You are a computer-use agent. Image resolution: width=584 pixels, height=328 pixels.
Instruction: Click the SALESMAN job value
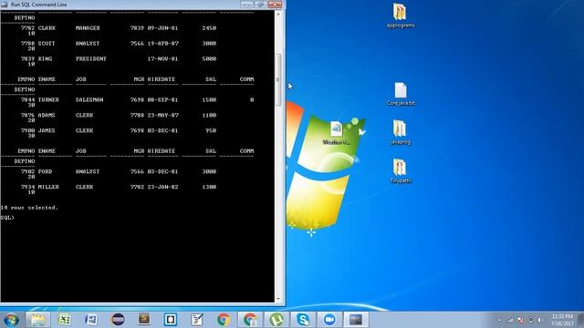pyautogui.click(x=89, y=99)
